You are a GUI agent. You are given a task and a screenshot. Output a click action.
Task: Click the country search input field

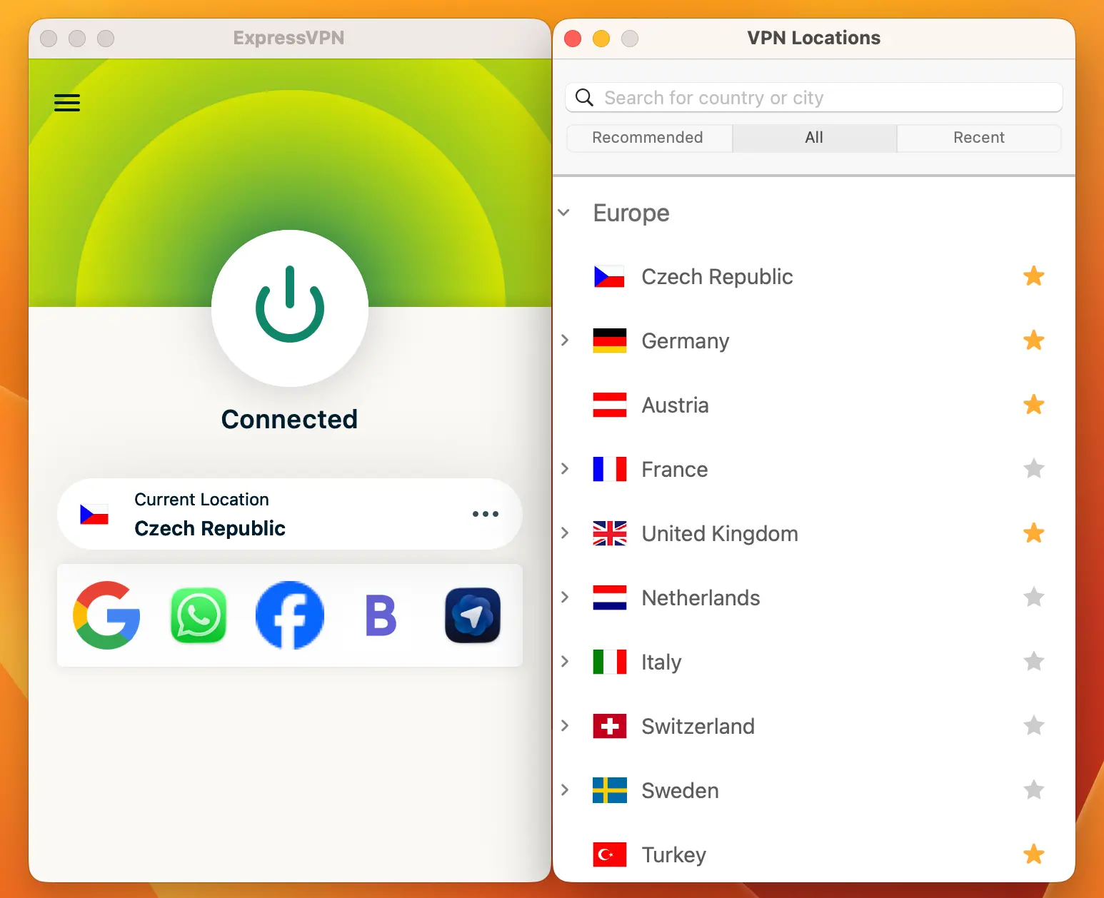(x=786, y=97)
